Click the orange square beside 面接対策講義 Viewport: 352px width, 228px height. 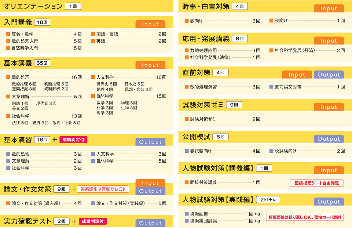tap(187, 182)
